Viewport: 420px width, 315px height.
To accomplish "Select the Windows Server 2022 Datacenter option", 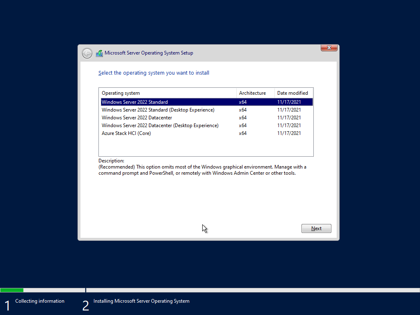I will tap(137, 118).
